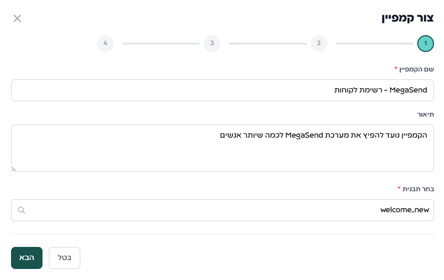
Task: Click the magnifier icon in template field
Action: point(22,210)
